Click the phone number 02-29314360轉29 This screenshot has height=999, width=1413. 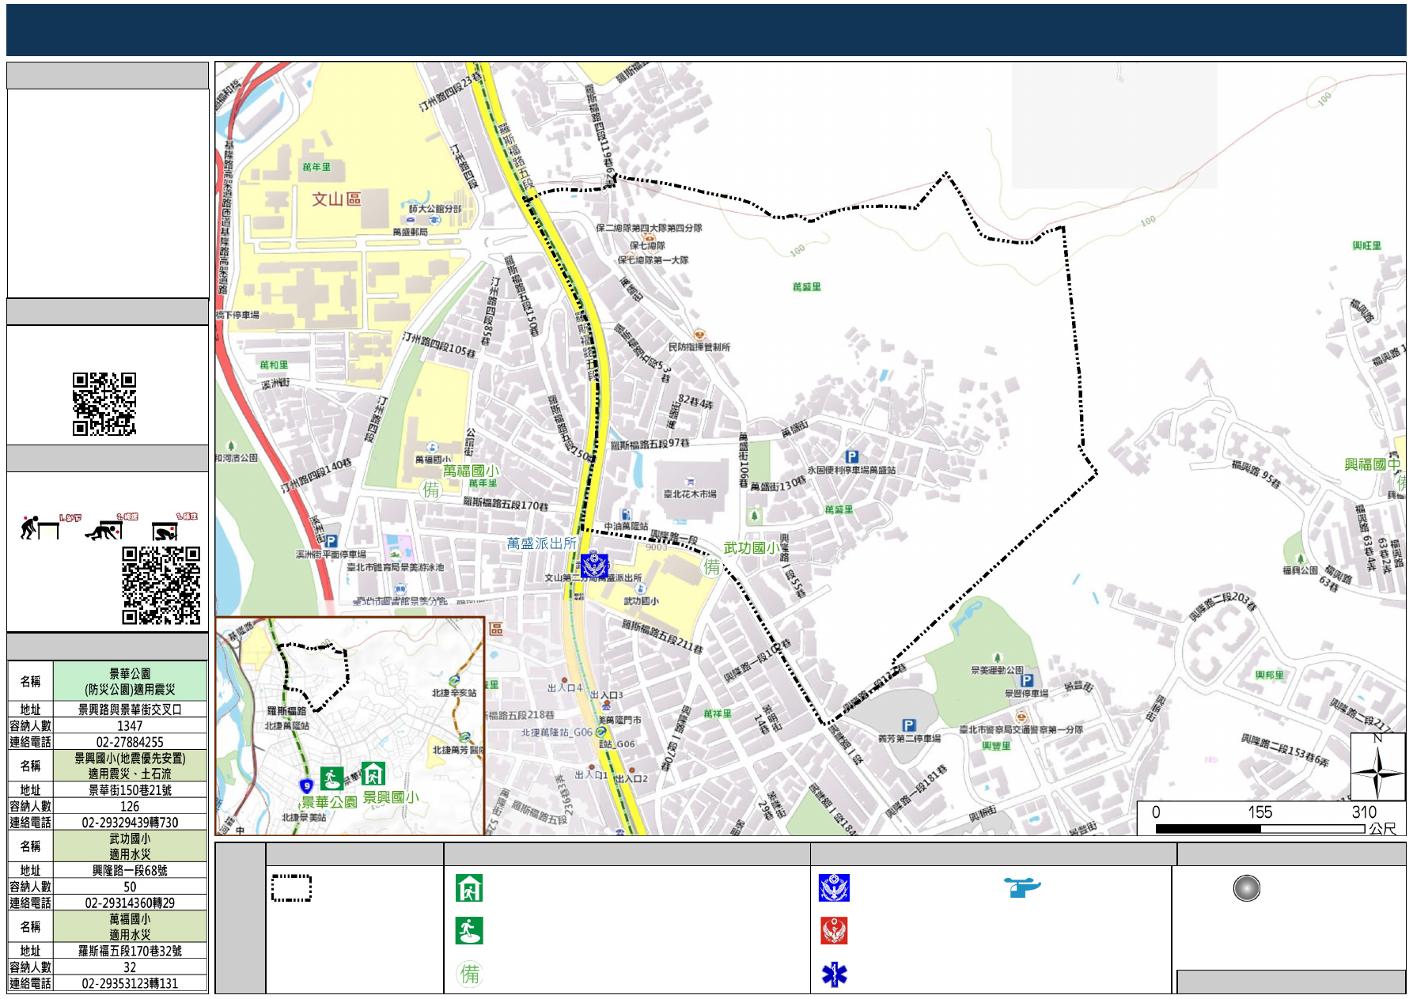(x=130, y=903)
